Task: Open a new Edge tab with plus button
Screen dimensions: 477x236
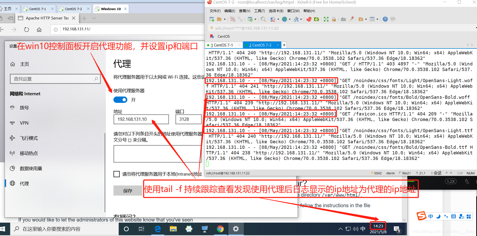Action: tap(84, 18)
